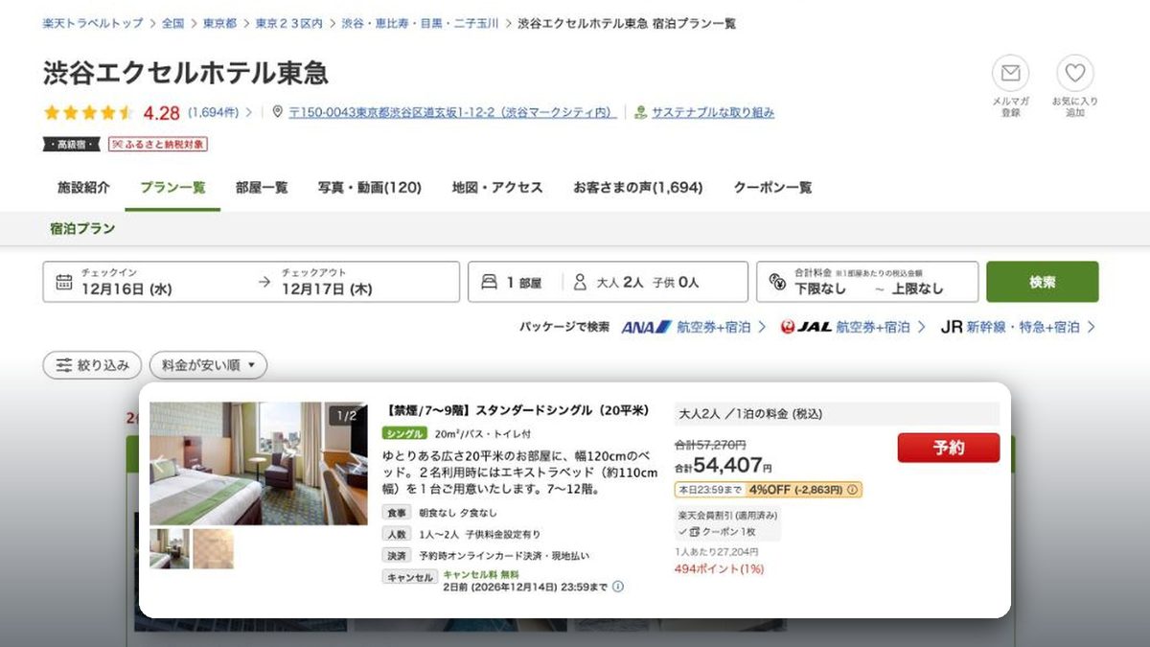Select second small room thumbnail
The image size is (1150, 647).
pyautogui.click(x=213, y=548)
